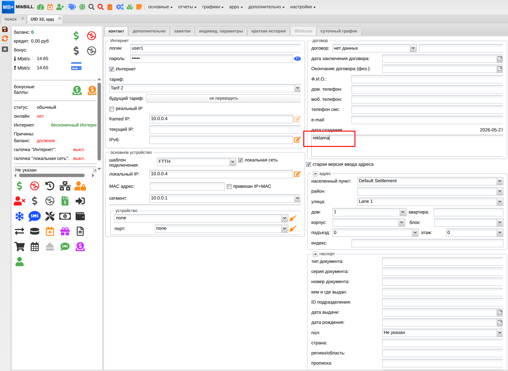Screen dimensions: 508x371
Task: Click the green globe icon in toolbar
Action: pyautogui.click(x=82, y=7)
